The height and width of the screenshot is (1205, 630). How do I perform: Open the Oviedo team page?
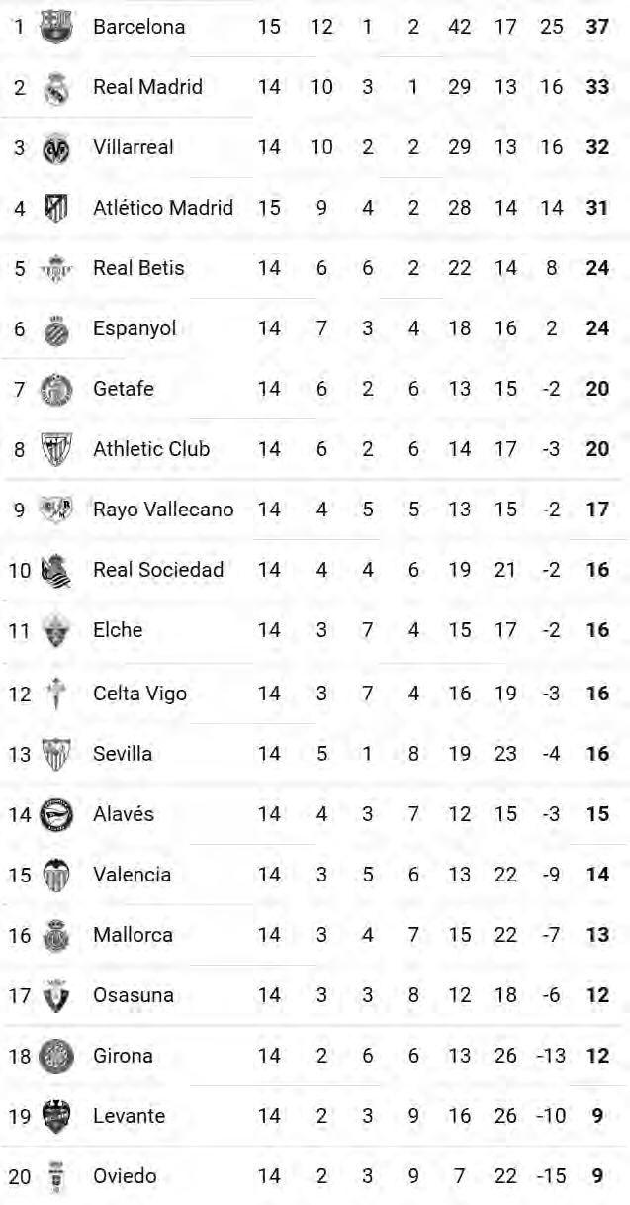[x=125, y=1176]
